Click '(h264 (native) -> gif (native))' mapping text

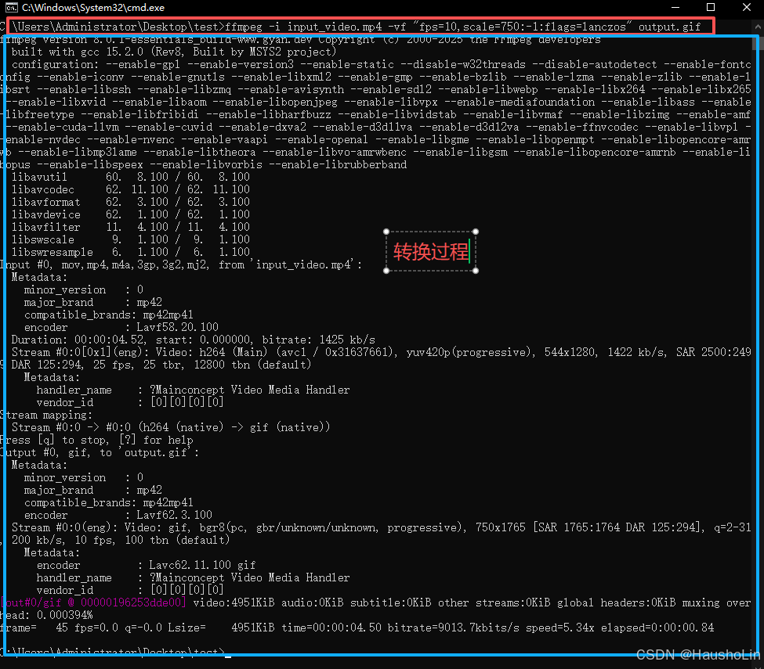click(x=234, y=428)
